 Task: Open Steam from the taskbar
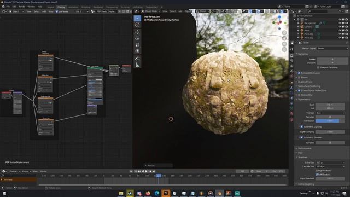130,193
